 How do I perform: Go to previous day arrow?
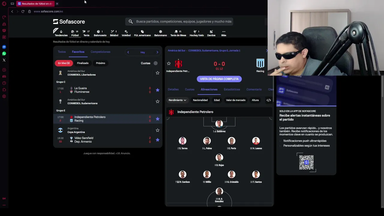tap(128, 52)
